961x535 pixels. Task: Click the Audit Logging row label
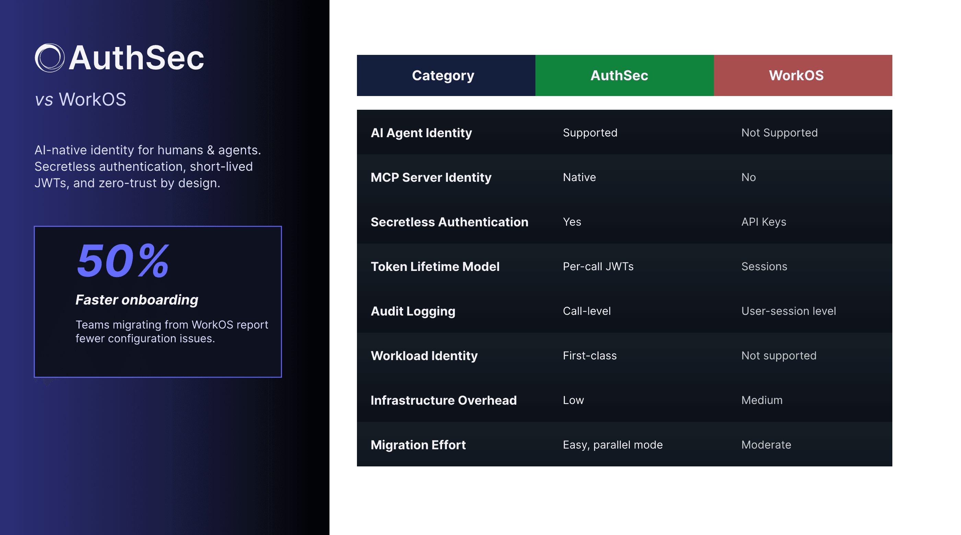[x=413, y=311]
